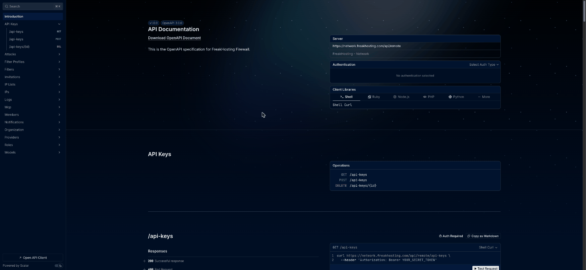This screenshot has width=586, height=270.
Task: Click the Python logo icon
Action: pyautogui.click(x=450, y=97)
